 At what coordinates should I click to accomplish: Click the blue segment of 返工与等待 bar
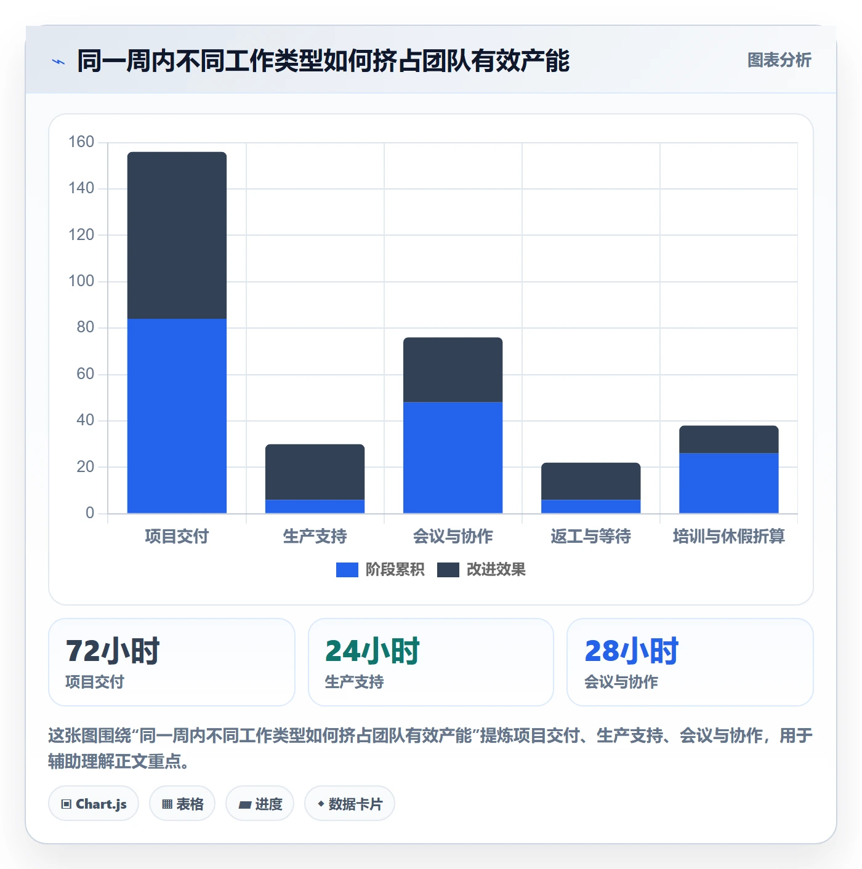(590, 507)
